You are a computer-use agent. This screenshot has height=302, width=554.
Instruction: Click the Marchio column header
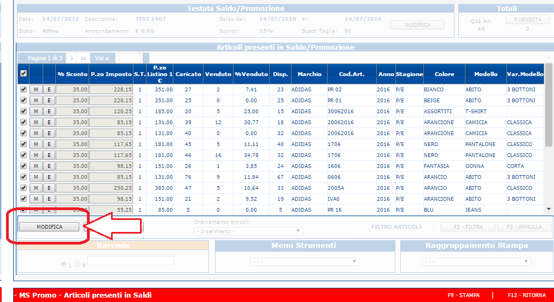click(x=309, y=74)
